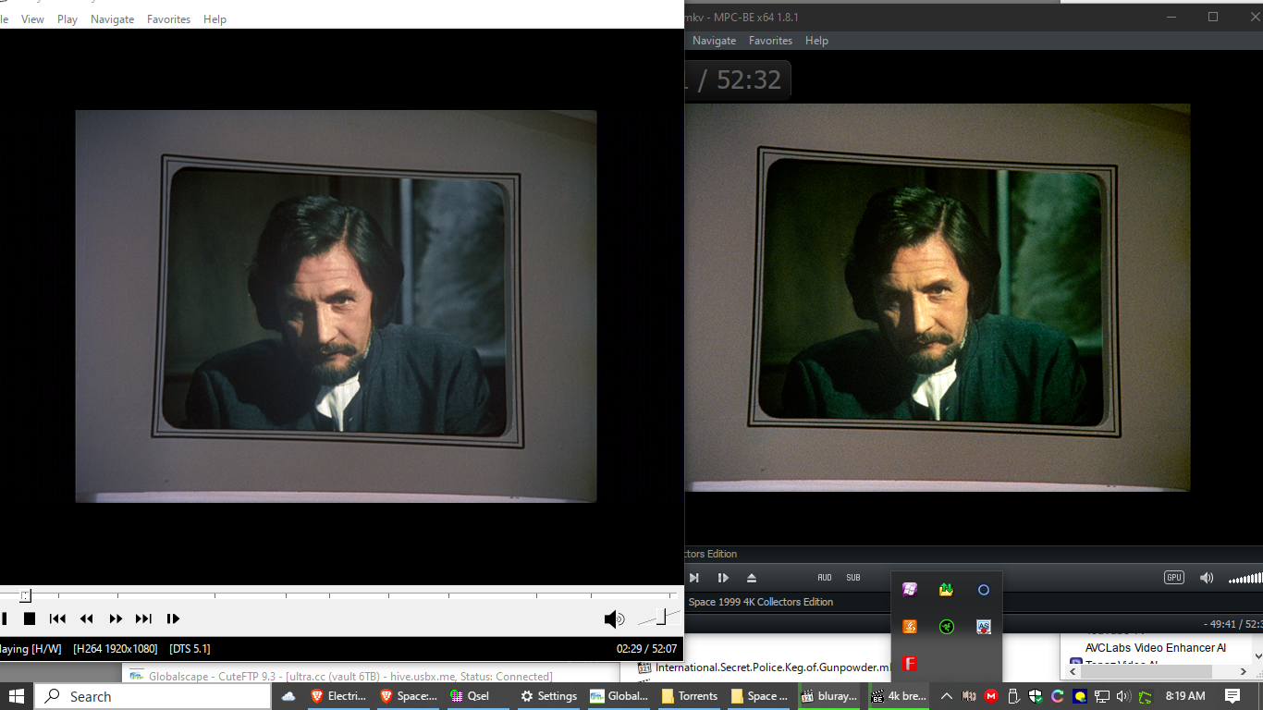
Task: Step one frame forward in left player
Action: 173,618
